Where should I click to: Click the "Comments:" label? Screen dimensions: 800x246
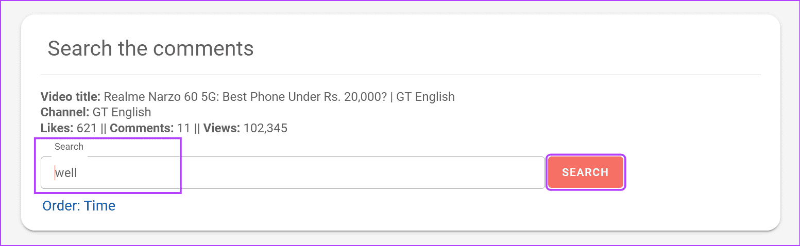click(142, 128)
